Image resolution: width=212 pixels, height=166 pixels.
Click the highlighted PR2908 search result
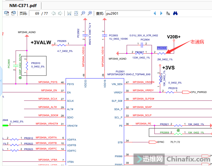[x=162, y=48]
